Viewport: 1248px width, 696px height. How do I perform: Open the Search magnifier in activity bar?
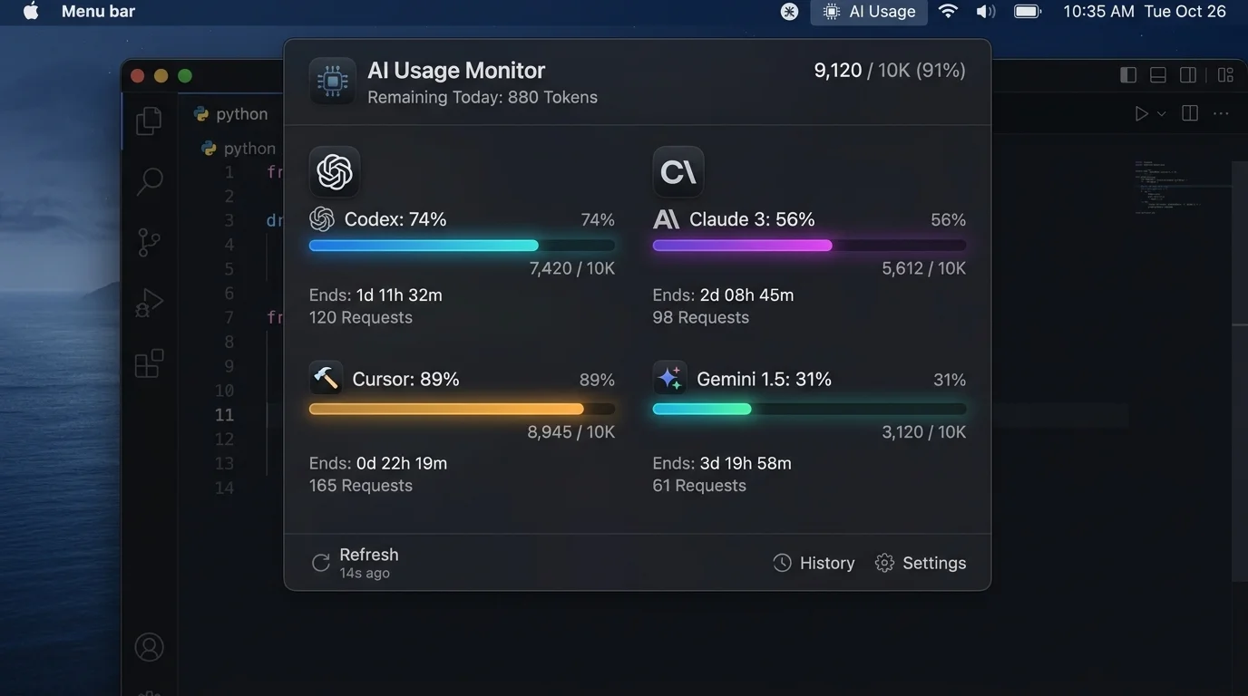149,181
